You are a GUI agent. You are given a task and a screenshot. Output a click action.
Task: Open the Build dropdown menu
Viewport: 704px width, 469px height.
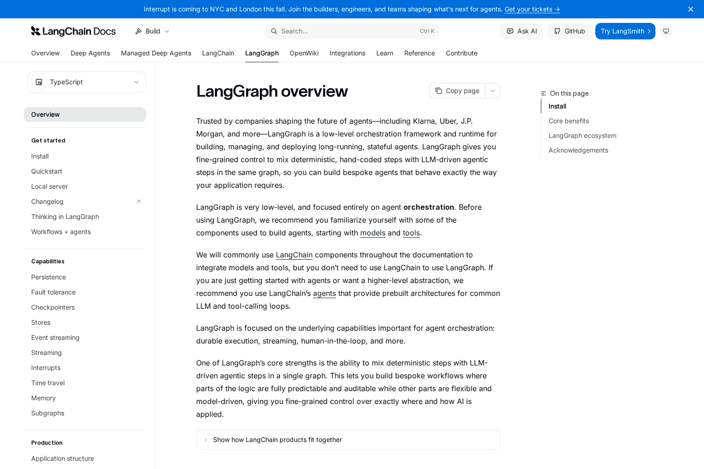153,31
